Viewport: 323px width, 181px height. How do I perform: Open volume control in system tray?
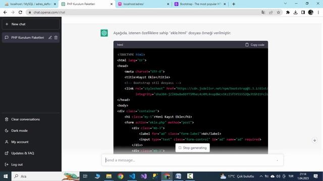[278, 176]
